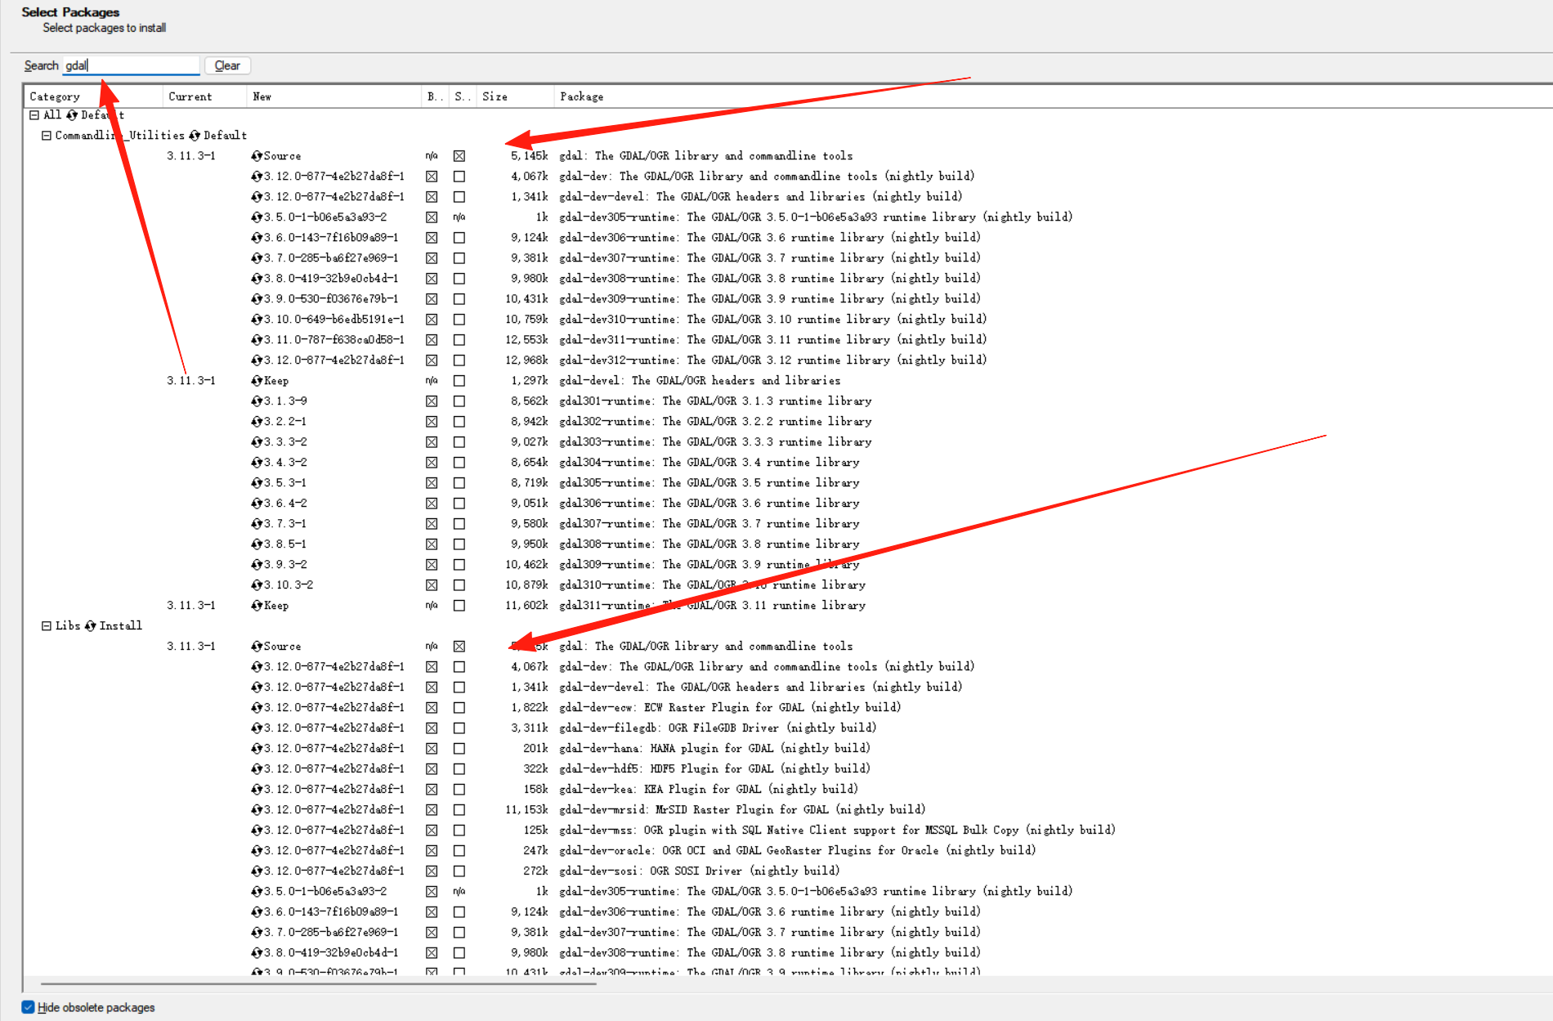Cycle version icon for gdal-dev312-runtime
1553x1021 pixels.
tap(257, 360)
